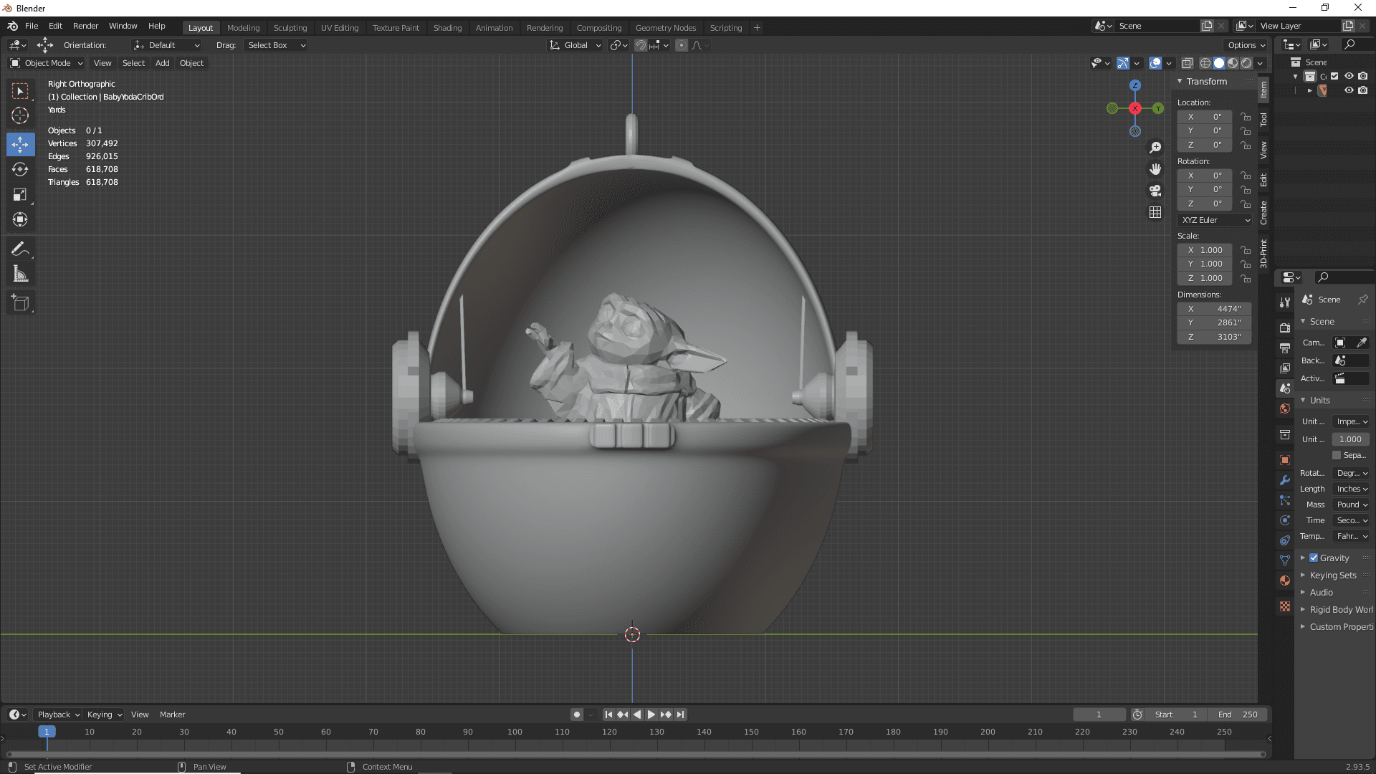The image size is (1376, 774).
Task: Click the Animation menu in top bar
Action: 493,27
